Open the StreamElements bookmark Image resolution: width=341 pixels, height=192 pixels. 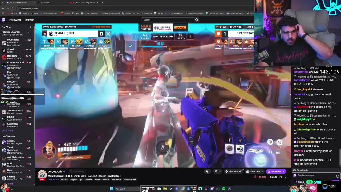(195, 13)
